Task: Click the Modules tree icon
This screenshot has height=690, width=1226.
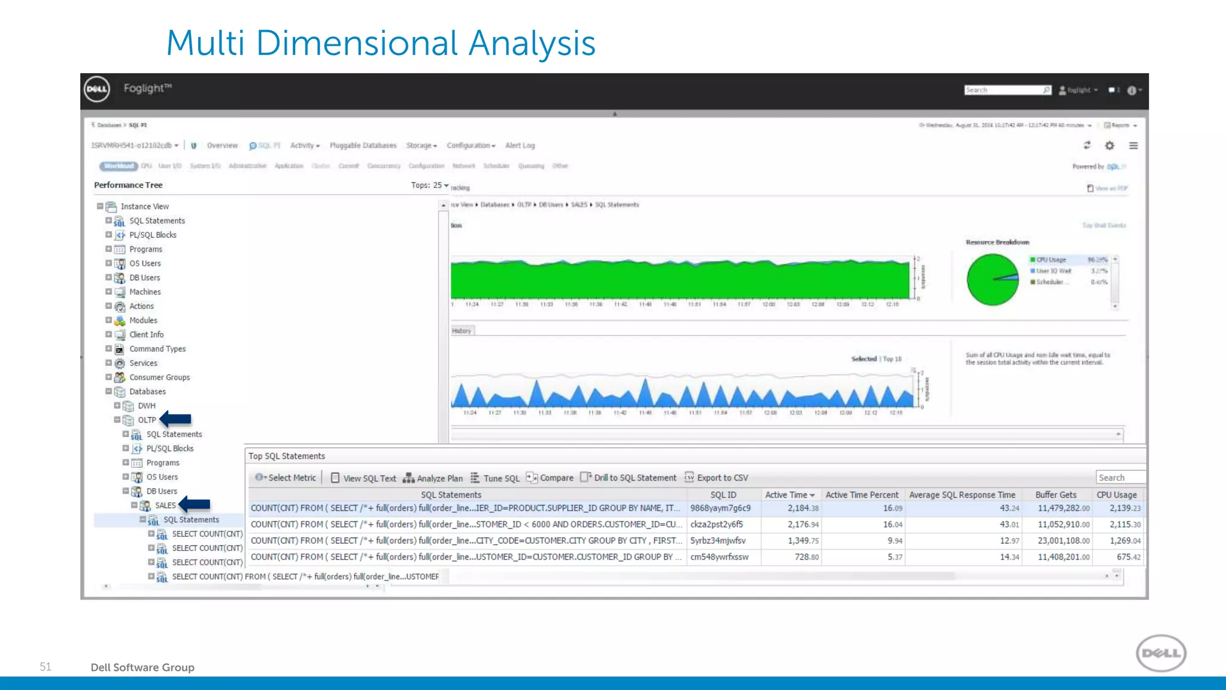Action: pyautogui.click(x=120, y=321)
